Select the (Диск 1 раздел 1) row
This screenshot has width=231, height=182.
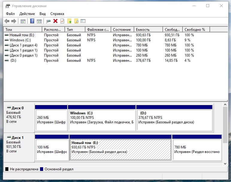click(116, 50)
